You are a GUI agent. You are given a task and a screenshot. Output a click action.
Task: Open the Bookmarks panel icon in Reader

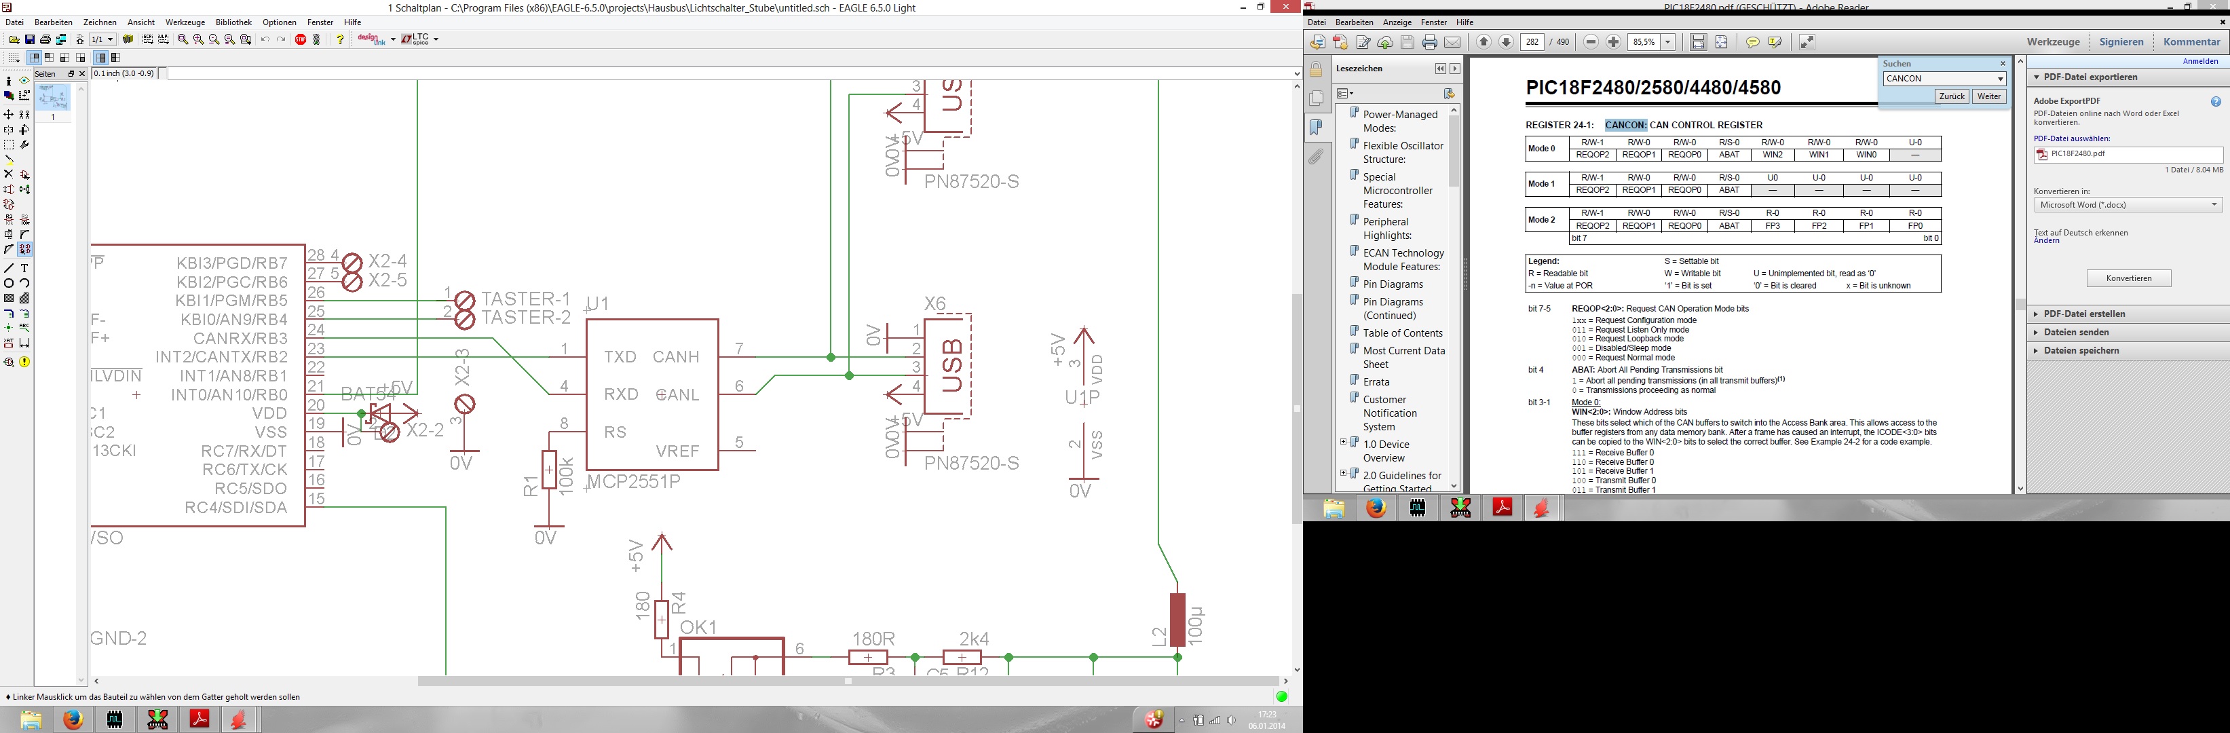[1316, 127]
